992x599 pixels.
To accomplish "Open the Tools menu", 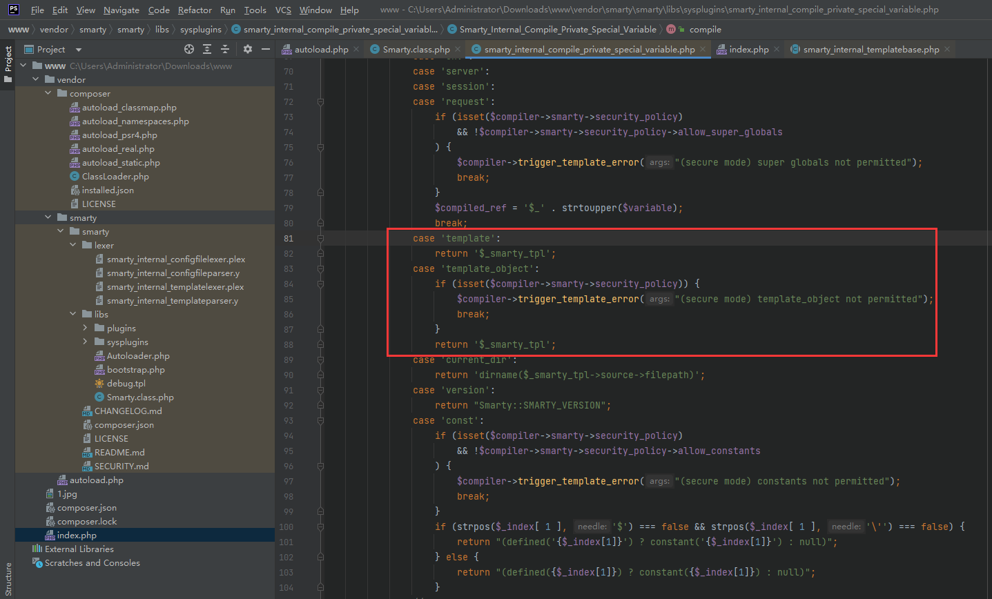I will pos(255,10).
